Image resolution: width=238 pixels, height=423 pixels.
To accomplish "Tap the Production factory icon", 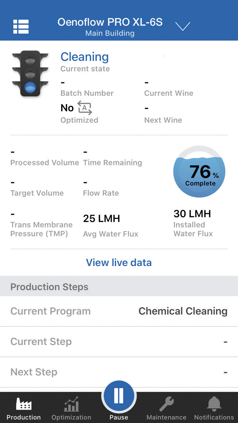I will click(x=23, y=404).
